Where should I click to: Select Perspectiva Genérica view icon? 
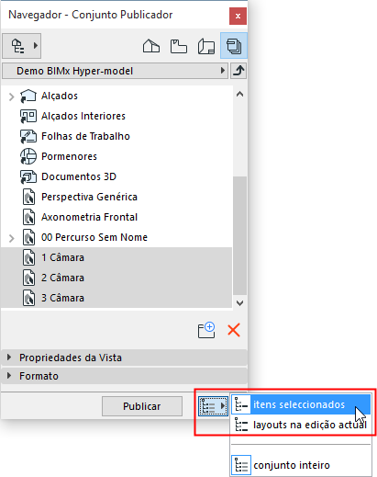tap(28, 197)
